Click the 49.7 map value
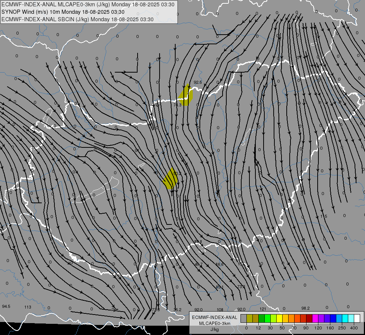The image size is (365, 335). tap(199, 264)
